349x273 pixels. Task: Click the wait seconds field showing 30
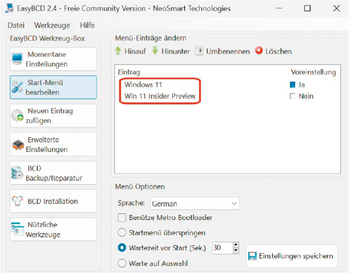coord(222,248)
